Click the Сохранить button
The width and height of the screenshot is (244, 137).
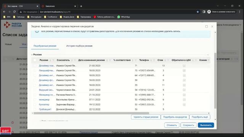pyautogui.click(x=188, y=125)
